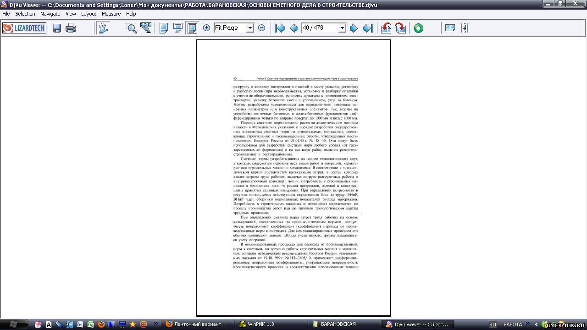587x330 pixels.
Task: Activate the magnifier zoom selection tool
Action: tap(132, 28)
